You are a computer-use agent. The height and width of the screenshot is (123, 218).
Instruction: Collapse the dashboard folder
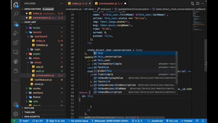tap(41, 37)
